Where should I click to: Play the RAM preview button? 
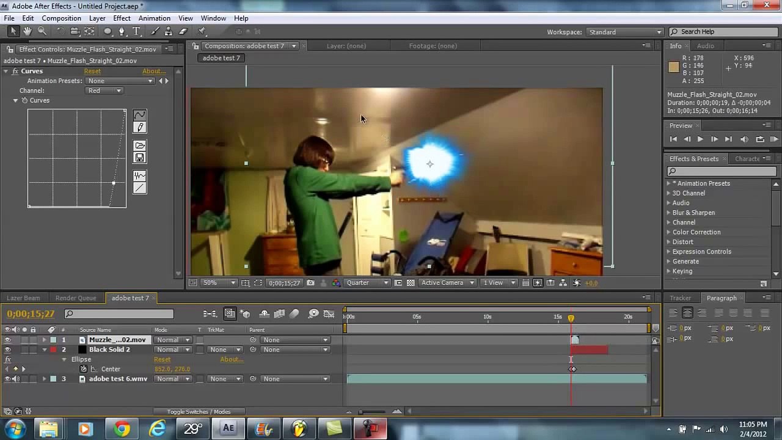[x=774, y=139]
